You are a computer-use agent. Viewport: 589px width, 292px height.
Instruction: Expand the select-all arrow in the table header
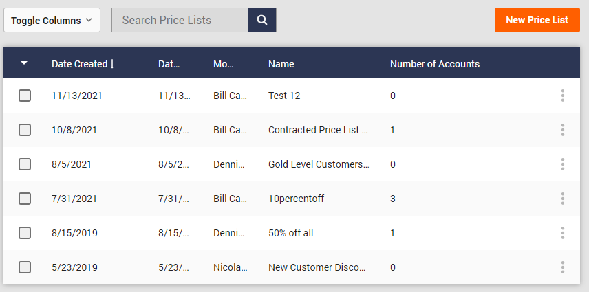pos(24,63)
